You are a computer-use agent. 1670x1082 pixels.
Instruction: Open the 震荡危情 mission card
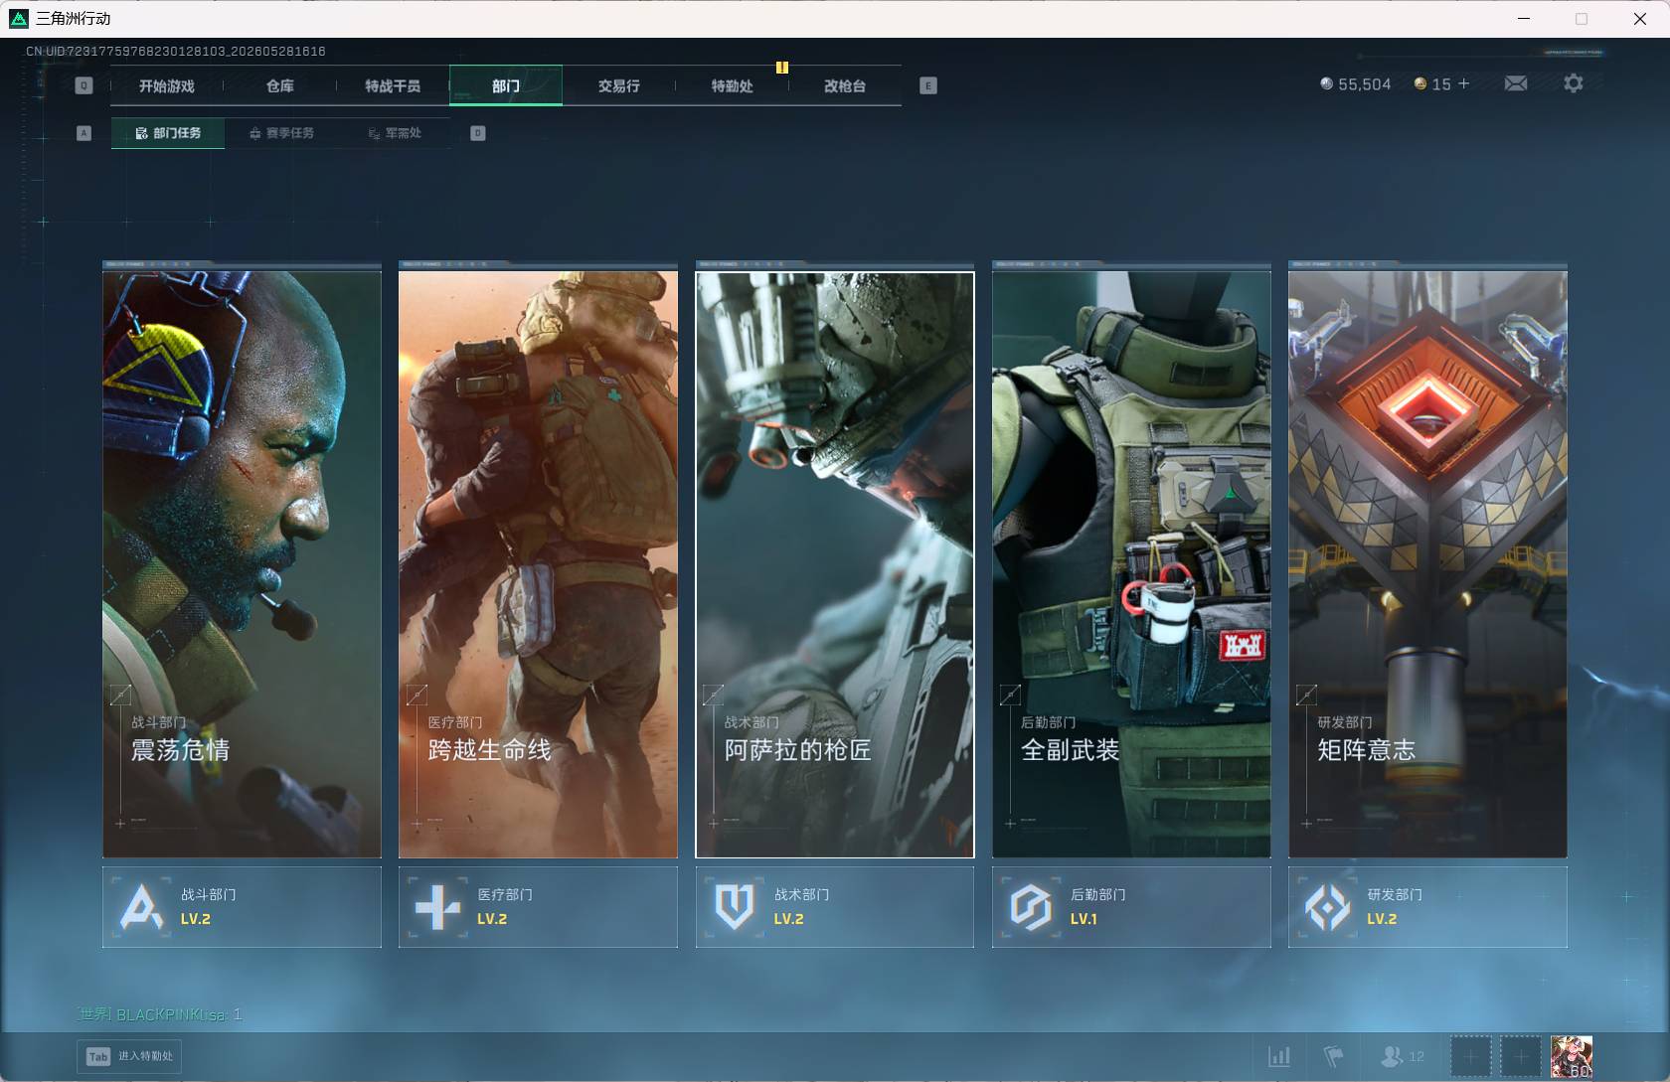[242, 564]
